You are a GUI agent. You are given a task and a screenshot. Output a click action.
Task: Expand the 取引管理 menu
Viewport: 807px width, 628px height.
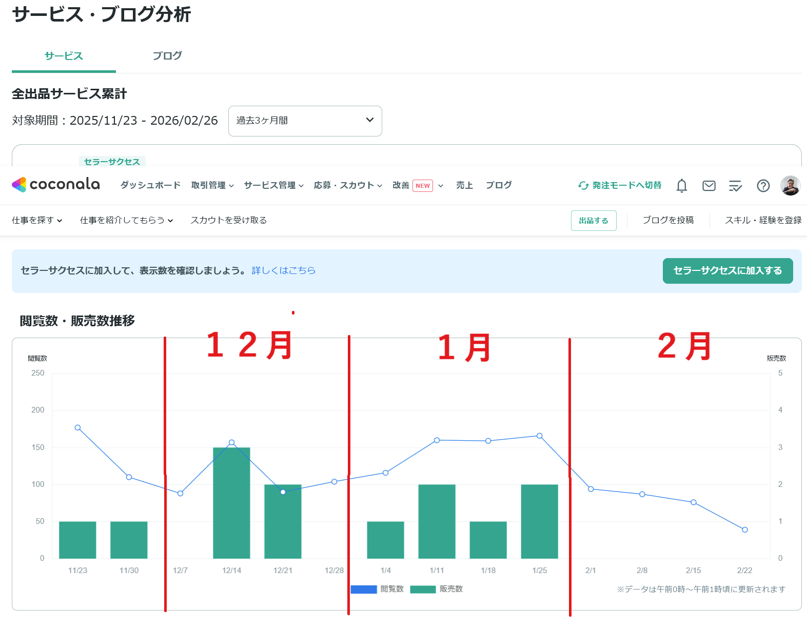click(x=212, y=185)
